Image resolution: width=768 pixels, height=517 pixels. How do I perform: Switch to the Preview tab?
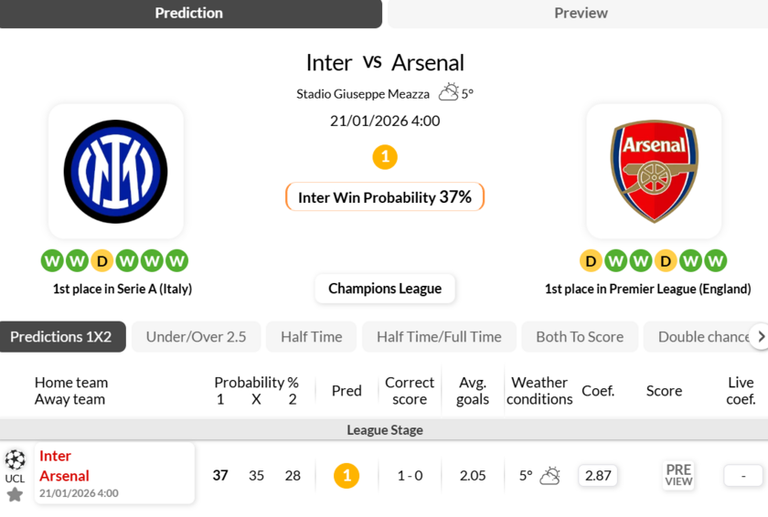click(580, 14)
